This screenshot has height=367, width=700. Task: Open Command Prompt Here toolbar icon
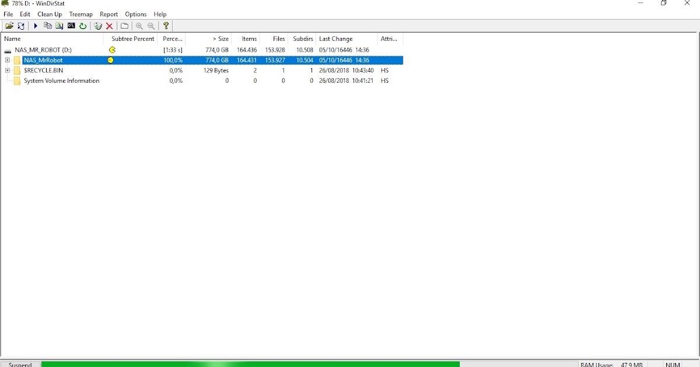[71, 26]
